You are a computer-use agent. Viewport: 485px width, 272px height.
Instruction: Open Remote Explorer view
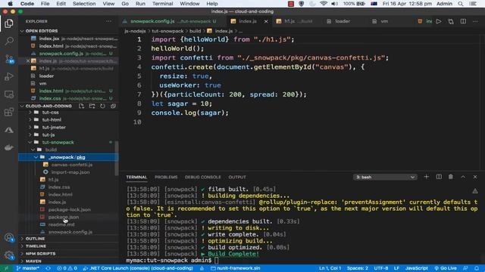pyautogui.click(x=9, y=94)
